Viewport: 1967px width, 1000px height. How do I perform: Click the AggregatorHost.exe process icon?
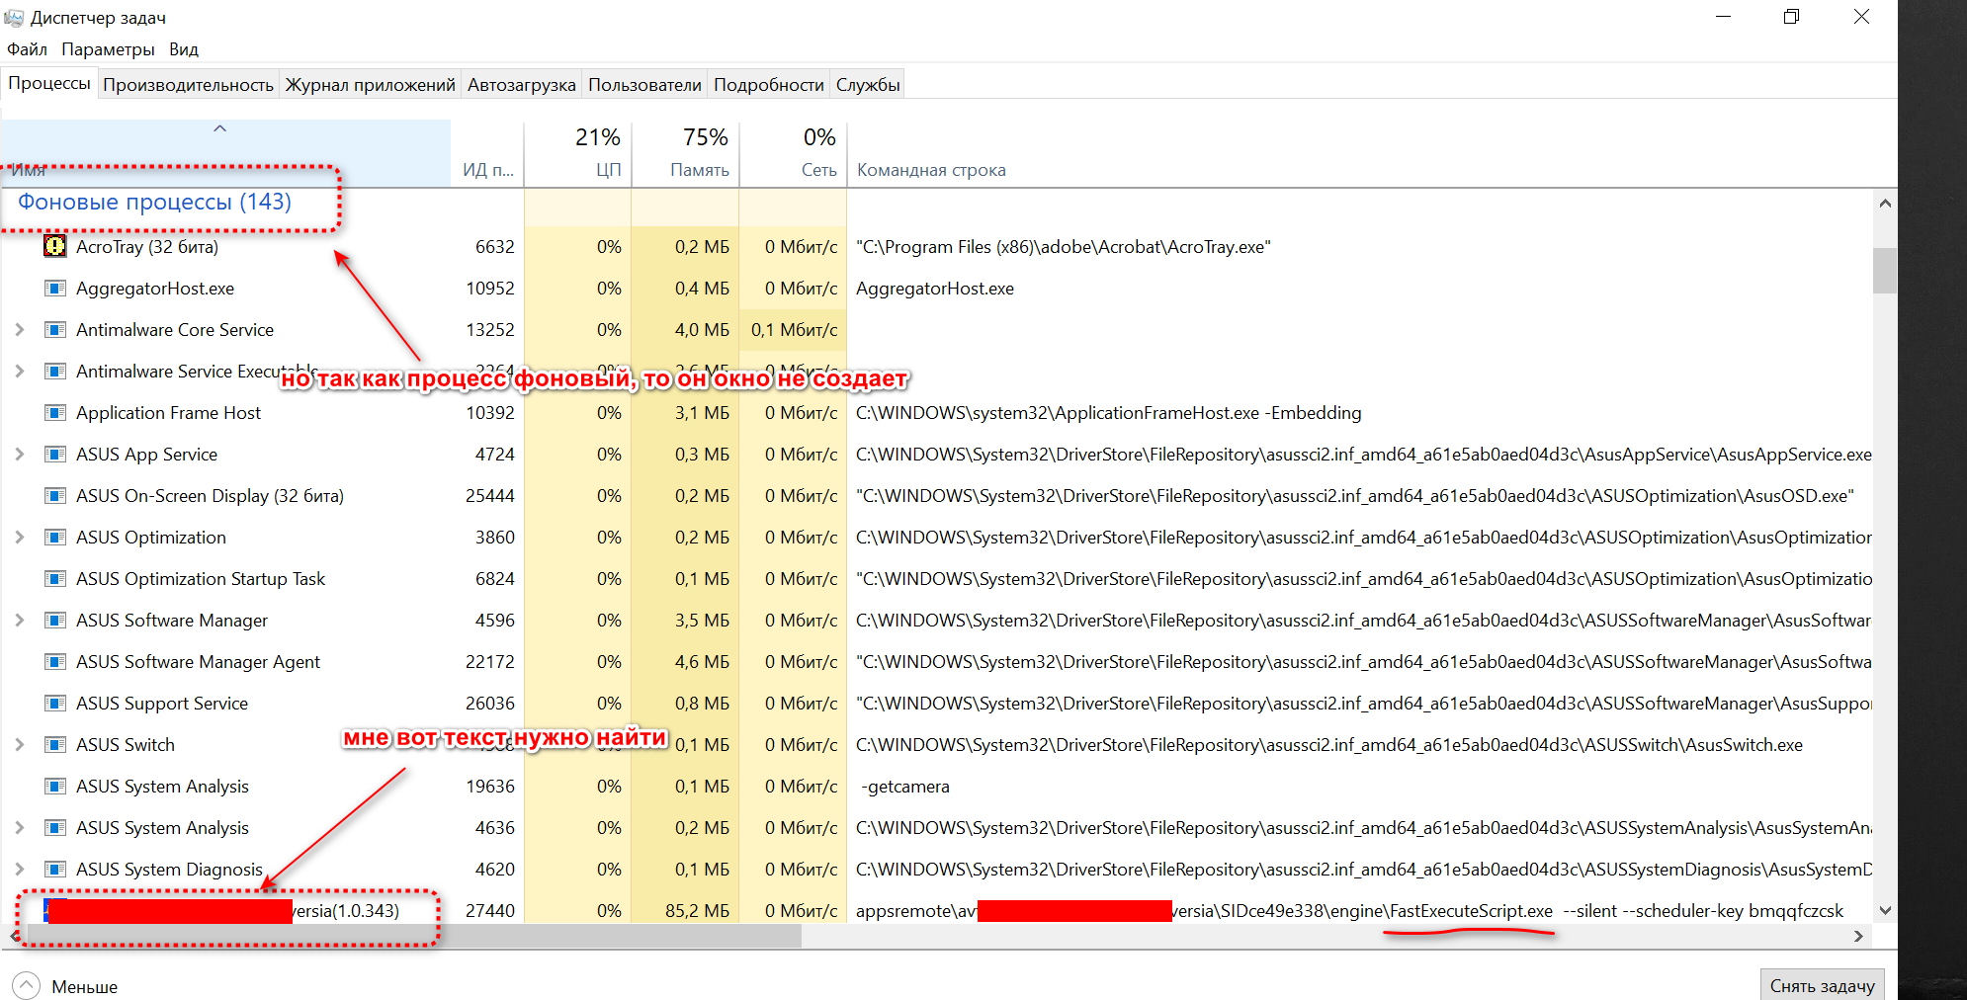tap(55, 289)
